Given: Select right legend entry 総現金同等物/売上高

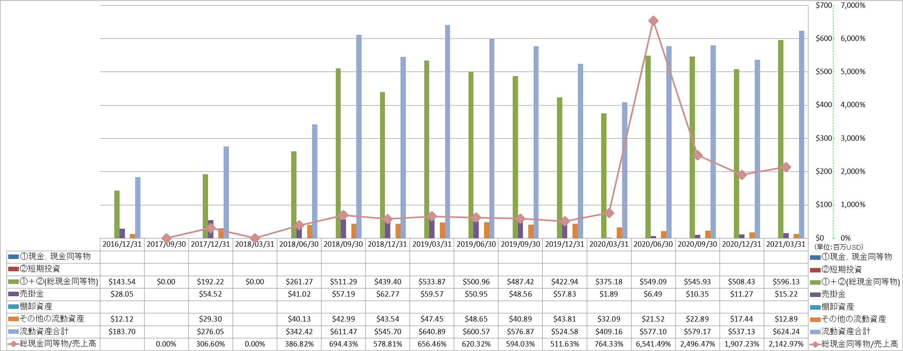Looking at the screenshot, I should coord(854,344).
